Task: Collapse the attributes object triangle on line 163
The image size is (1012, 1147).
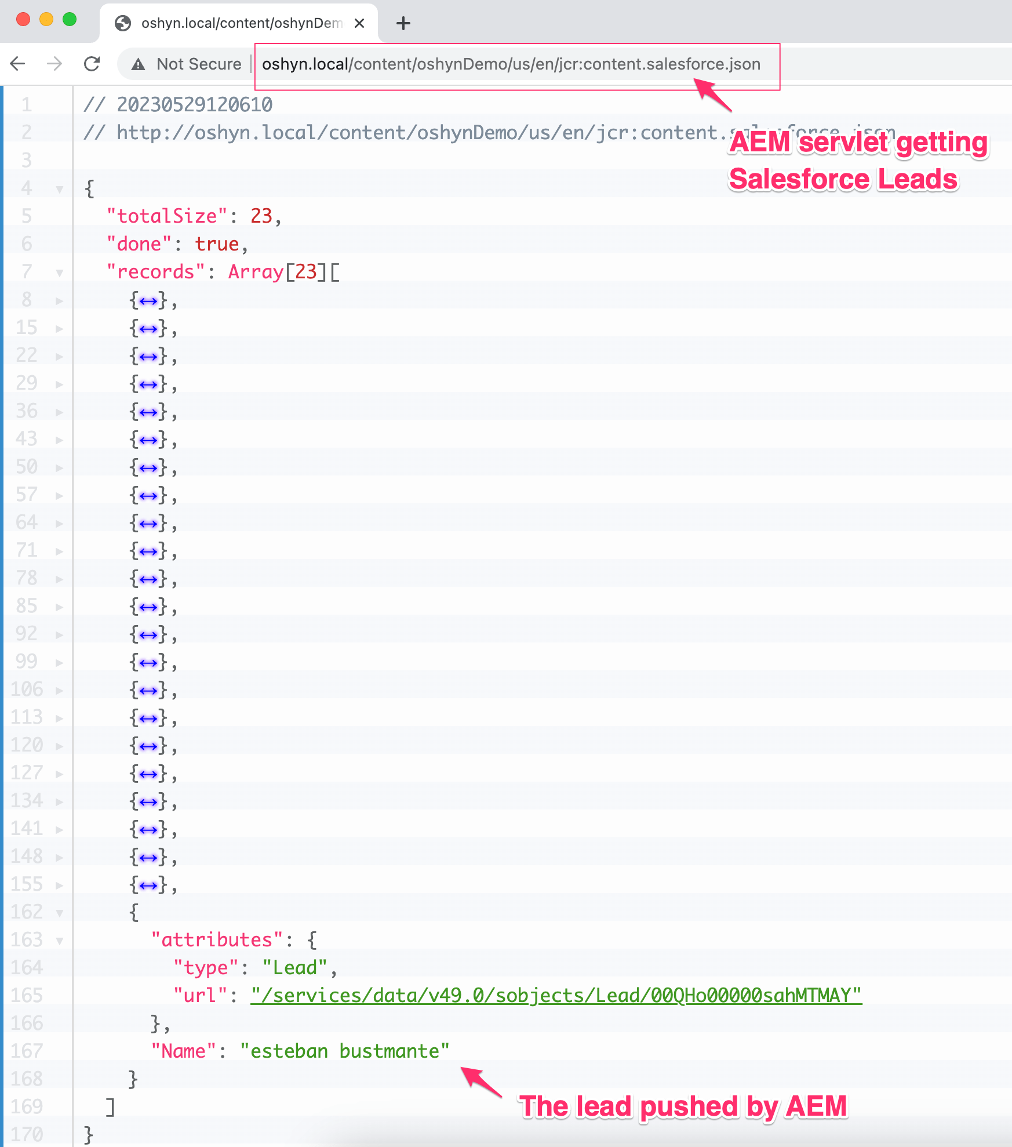Action: 60,939
